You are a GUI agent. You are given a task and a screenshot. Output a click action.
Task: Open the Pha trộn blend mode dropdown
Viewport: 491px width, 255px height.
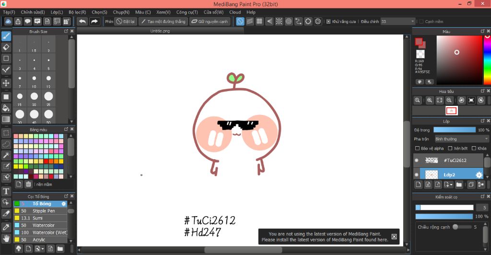tap(462, 139)
